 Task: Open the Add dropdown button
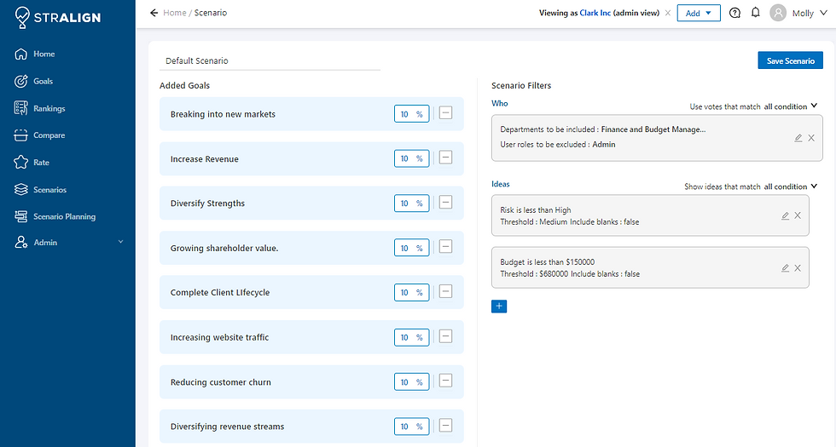699,13
